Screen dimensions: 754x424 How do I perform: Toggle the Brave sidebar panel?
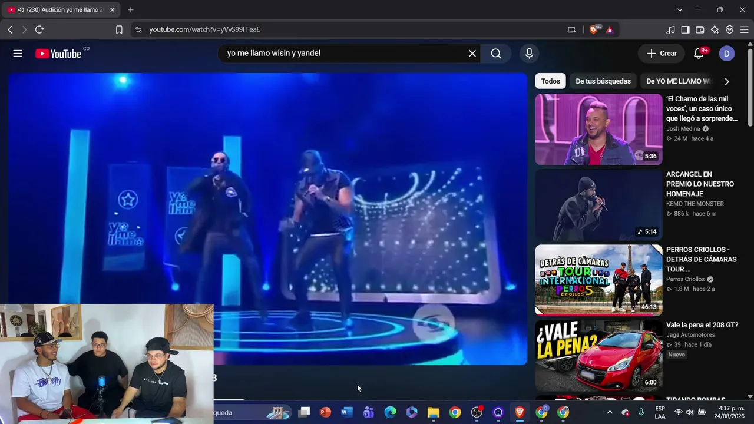point(686,29)
